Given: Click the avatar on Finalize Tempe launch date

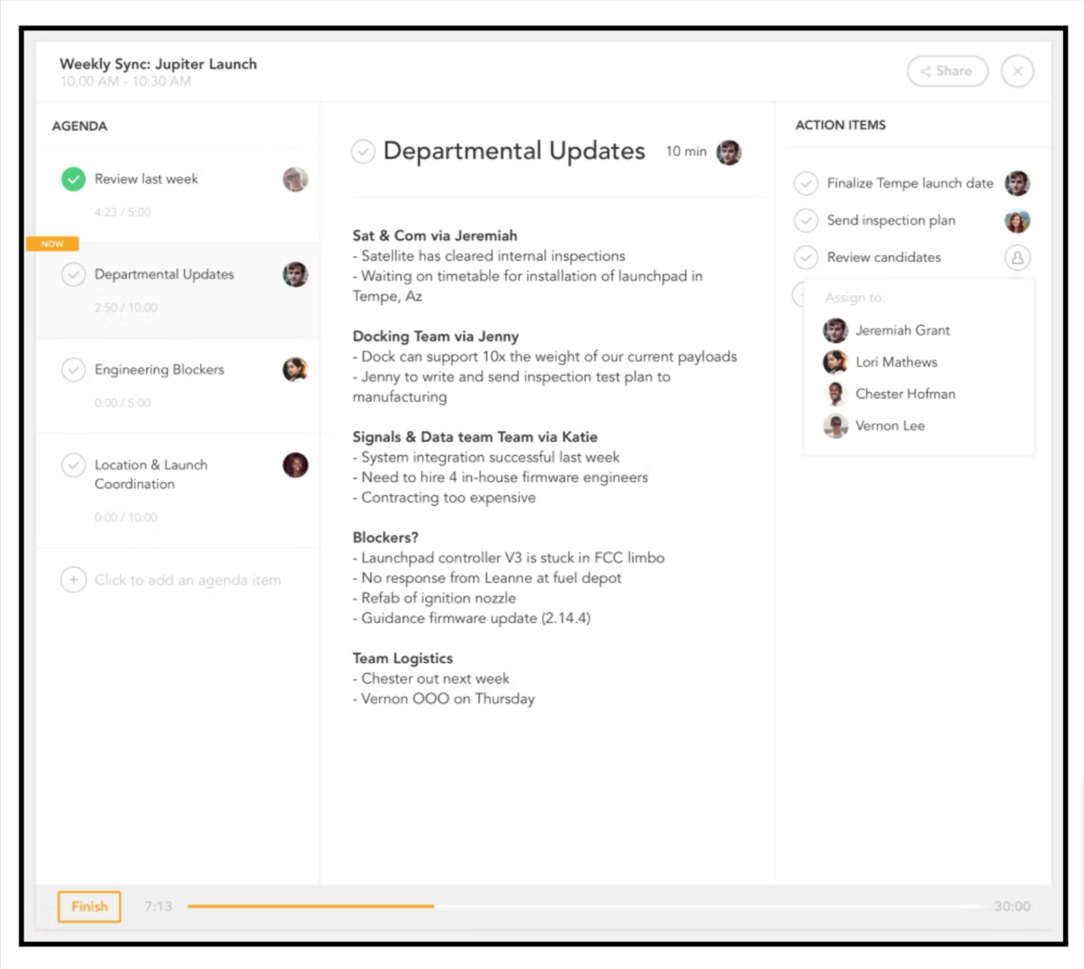Looking at the screenshot, I should point(1017,183).
